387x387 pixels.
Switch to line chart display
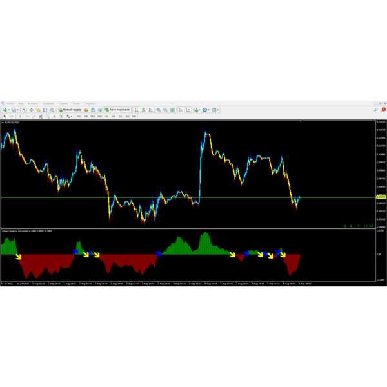[150, 110]
